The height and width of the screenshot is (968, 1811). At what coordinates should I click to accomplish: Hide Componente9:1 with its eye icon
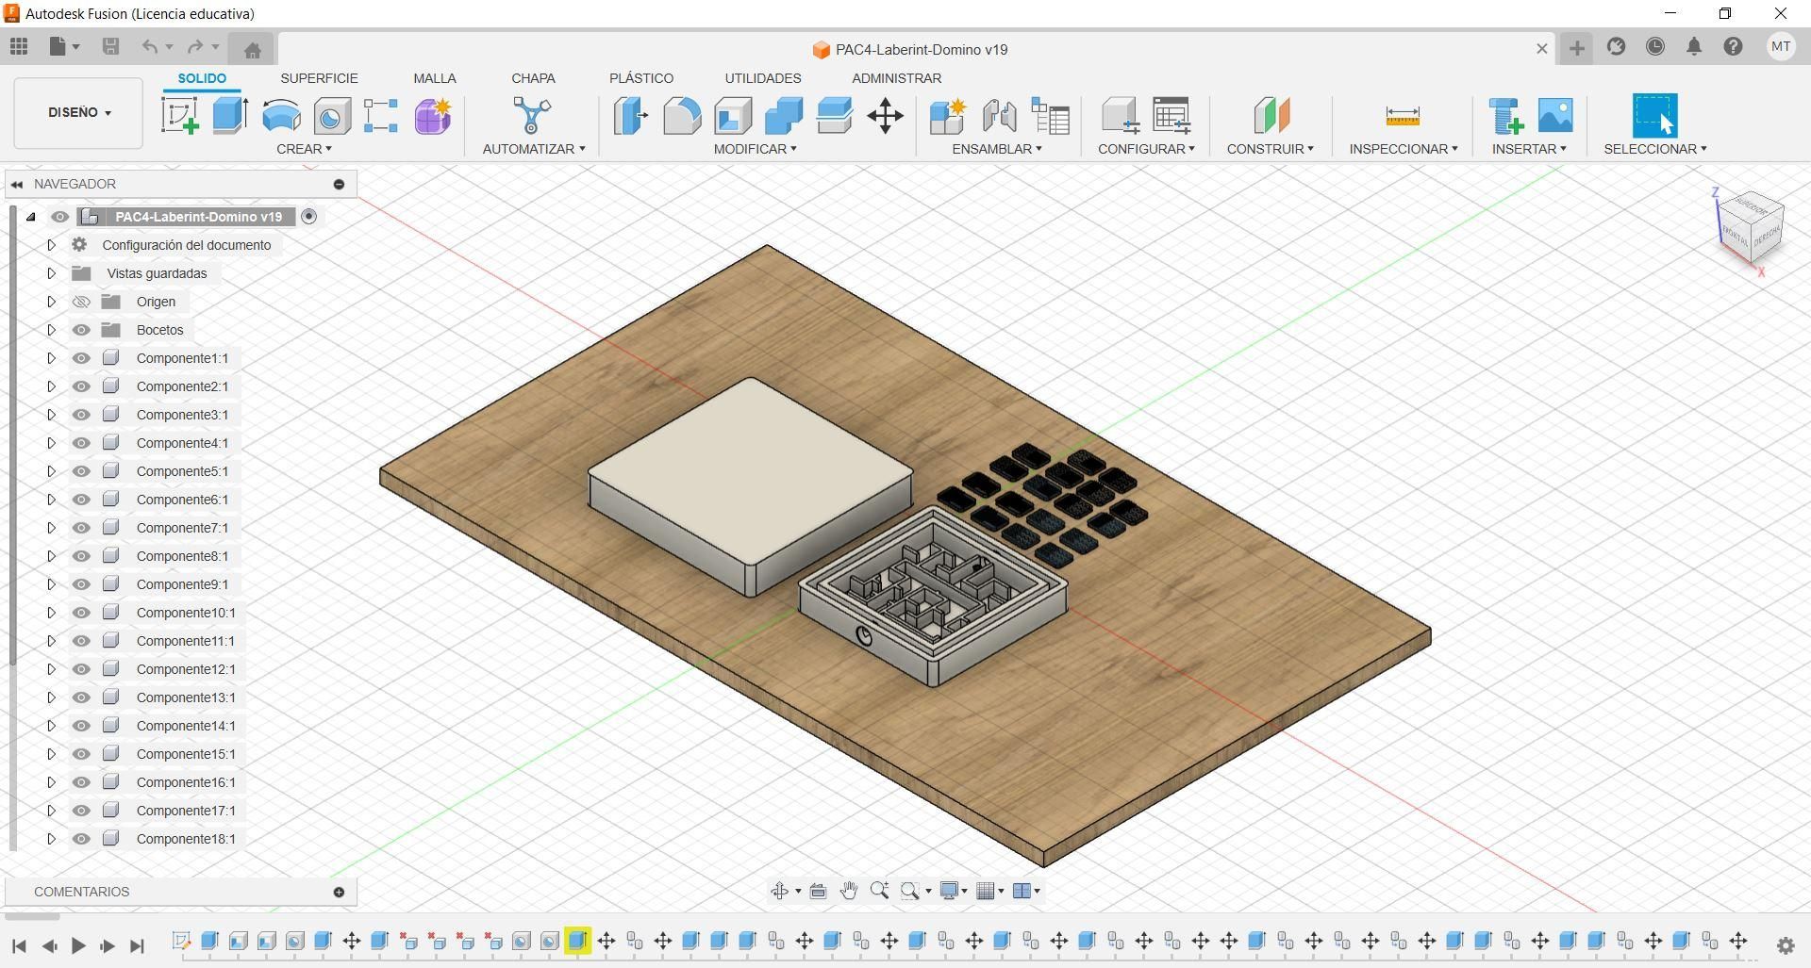tap(81, 584)
